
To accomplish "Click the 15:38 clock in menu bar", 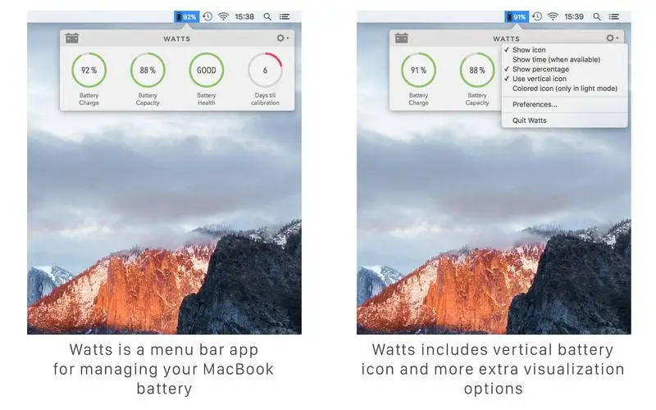I will (x=244, y=16).
